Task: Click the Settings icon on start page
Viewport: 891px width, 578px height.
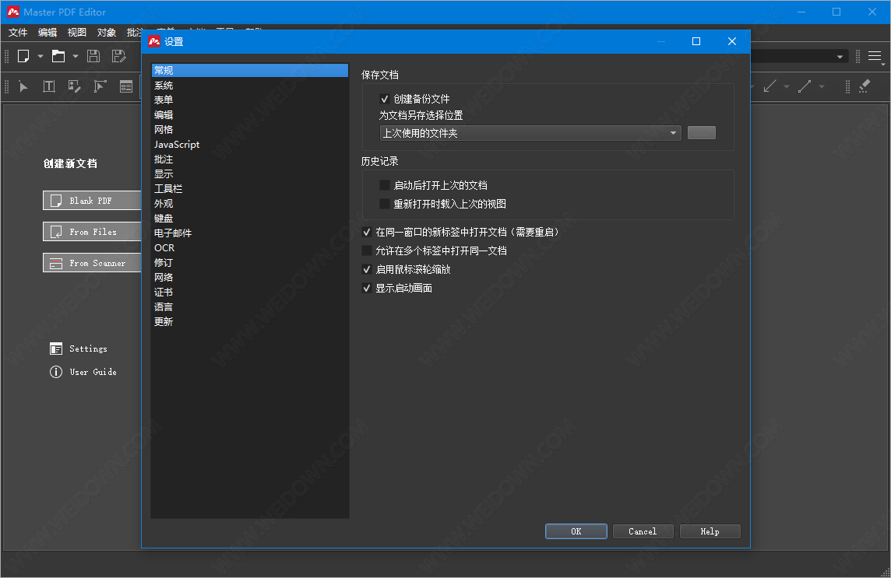Action: click(56, 349)
